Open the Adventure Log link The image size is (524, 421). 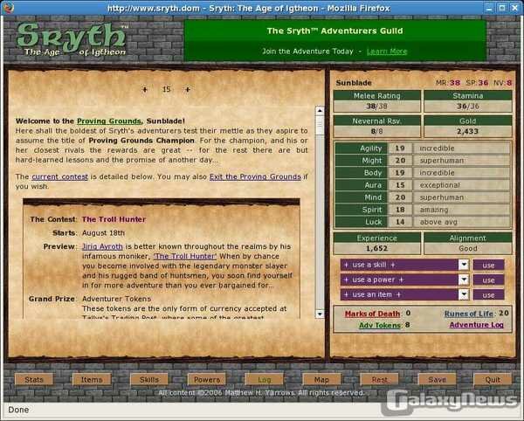[476, 325]
